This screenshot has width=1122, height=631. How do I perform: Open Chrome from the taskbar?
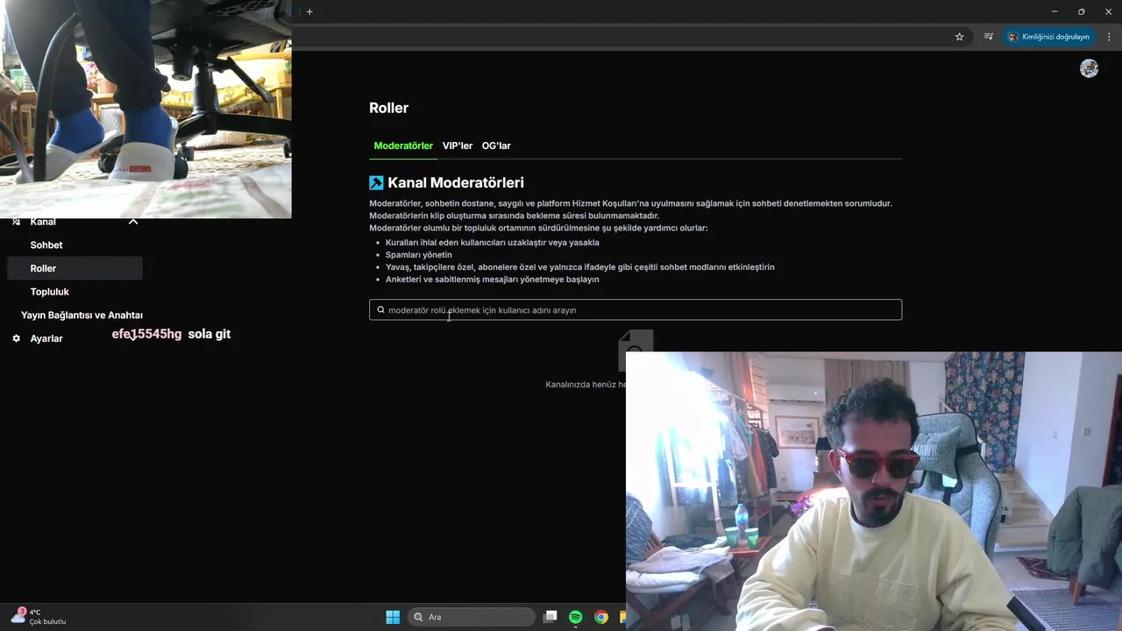[x=601, y=617]
